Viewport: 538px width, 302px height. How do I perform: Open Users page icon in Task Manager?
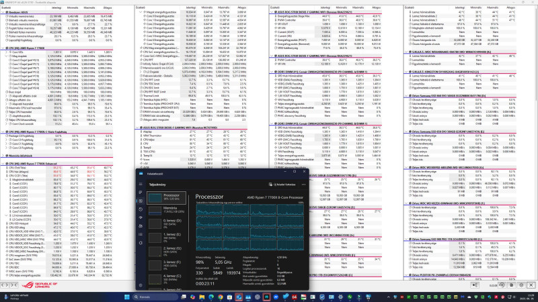141,226
